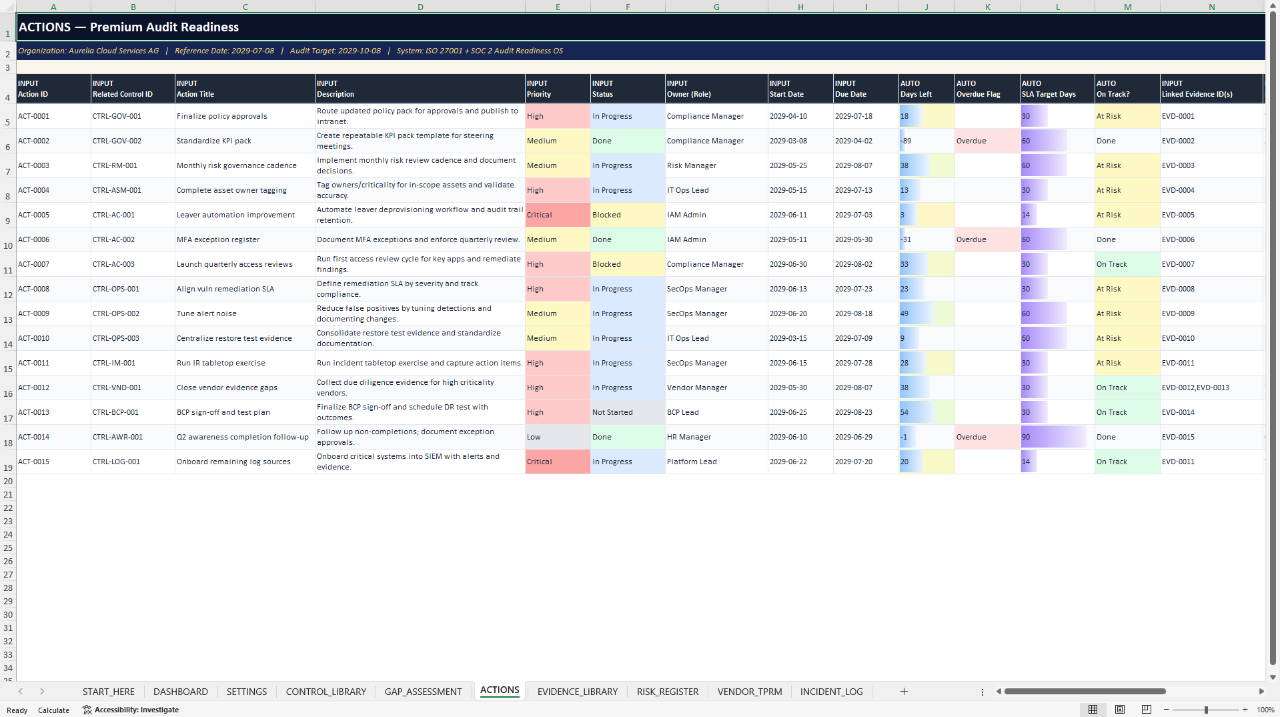Open the EVIDENCE_LIBRARY sheet tab

click(x=578, y=692)
